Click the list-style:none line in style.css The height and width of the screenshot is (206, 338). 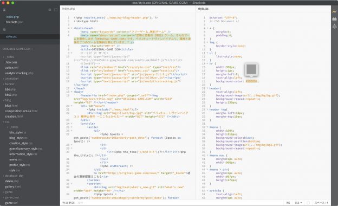tap(229, 56)
